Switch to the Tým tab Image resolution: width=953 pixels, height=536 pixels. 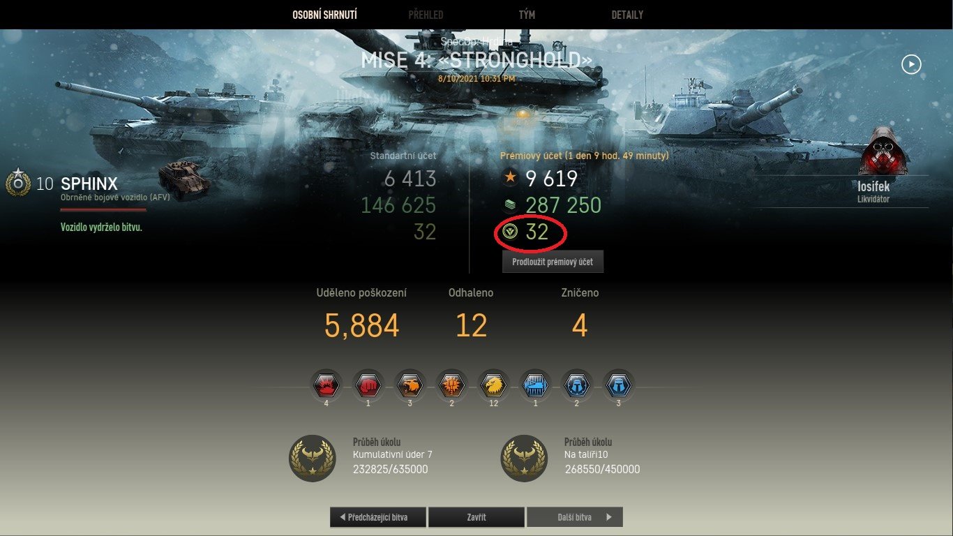(x=527, y=15)
